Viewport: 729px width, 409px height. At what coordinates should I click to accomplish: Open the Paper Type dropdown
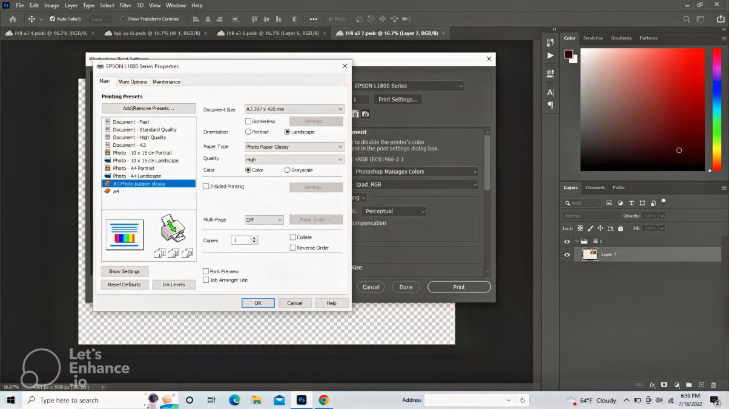[294, 147]
